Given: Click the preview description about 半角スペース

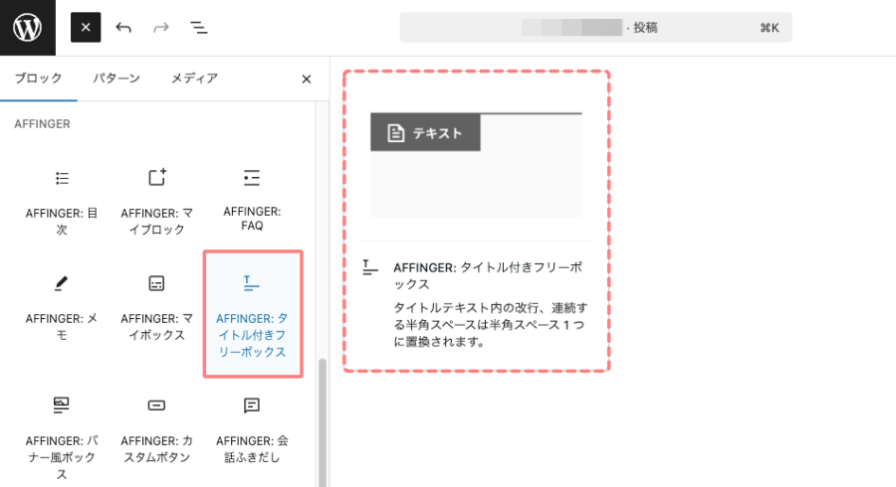Looking at the screenshot, I should (490, 324).
